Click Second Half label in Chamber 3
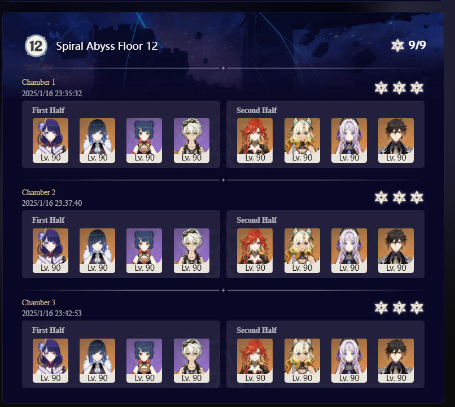 [x=256, y=330]
